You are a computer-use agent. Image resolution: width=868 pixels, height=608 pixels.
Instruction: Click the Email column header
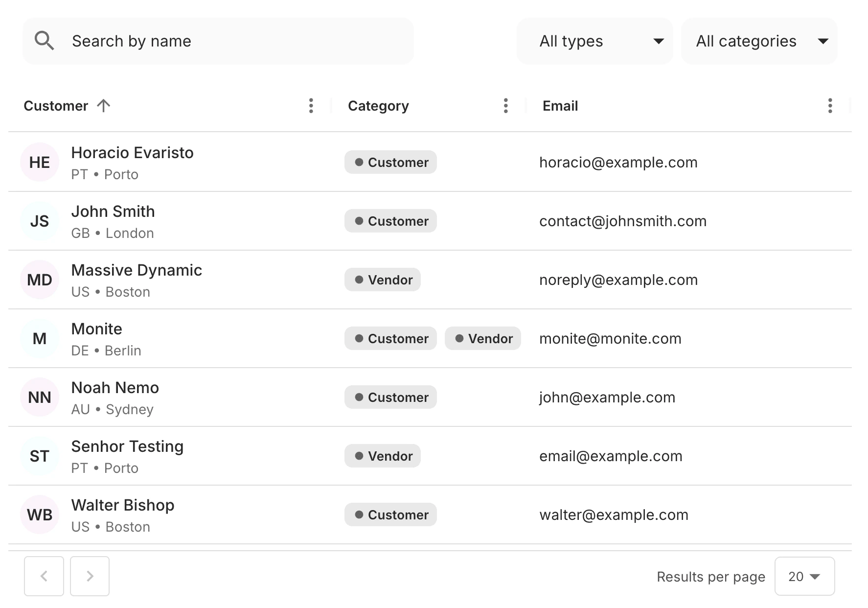[560, 106]
